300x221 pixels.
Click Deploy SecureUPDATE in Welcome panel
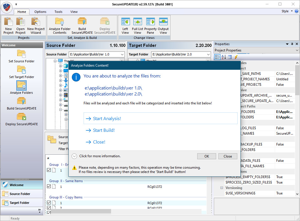pos(21,119)
